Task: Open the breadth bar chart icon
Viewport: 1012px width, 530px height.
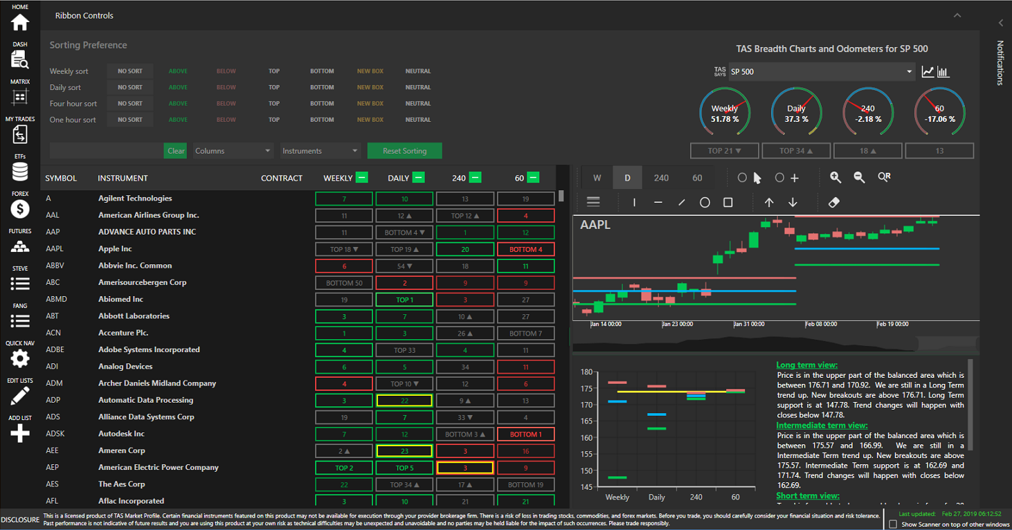Action: point(943,72)
